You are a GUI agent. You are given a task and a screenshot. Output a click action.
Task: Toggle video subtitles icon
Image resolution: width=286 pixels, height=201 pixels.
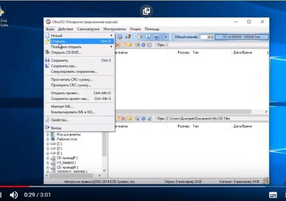tap(273, 195)
